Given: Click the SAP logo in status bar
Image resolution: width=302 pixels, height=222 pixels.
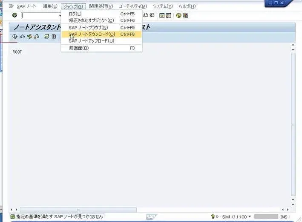Looking at the screenshot, I should 152,216.
